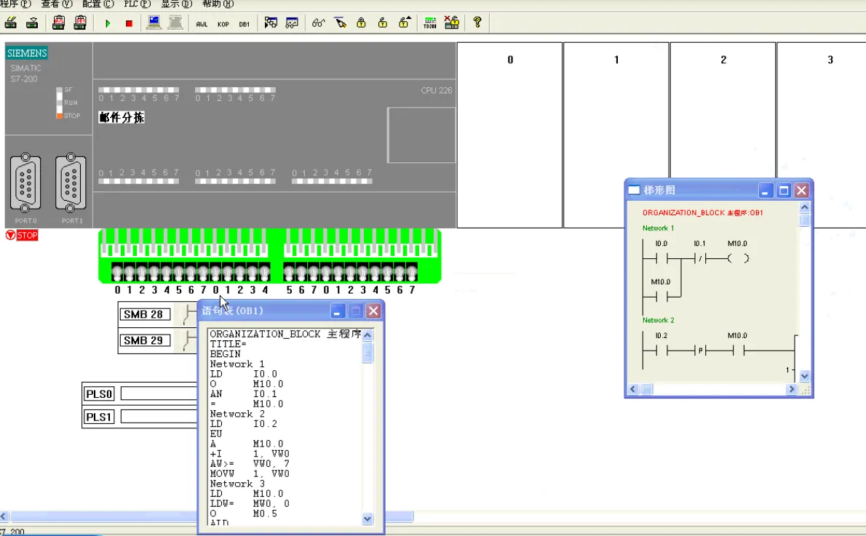Click the PORT1 serial connector
Screen dimensions: 866x536
tap(71, 183)
